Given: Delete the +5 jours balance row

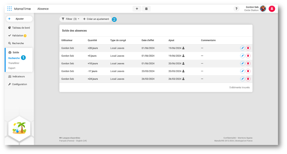Looking at the screenshot, I should [248, 56].
